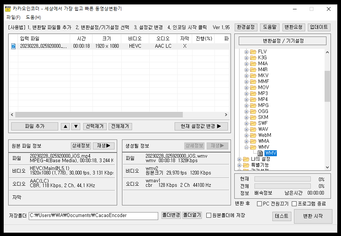Click the WMV preset document icon
The height and width of the screenshot is (236, 341).
pos(260,153)
